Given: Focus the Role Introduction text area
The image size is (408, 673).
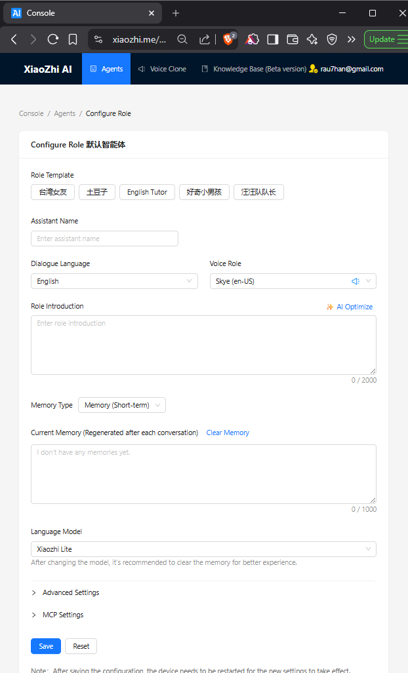Looking at the screenshot, I should click(203, 345).
